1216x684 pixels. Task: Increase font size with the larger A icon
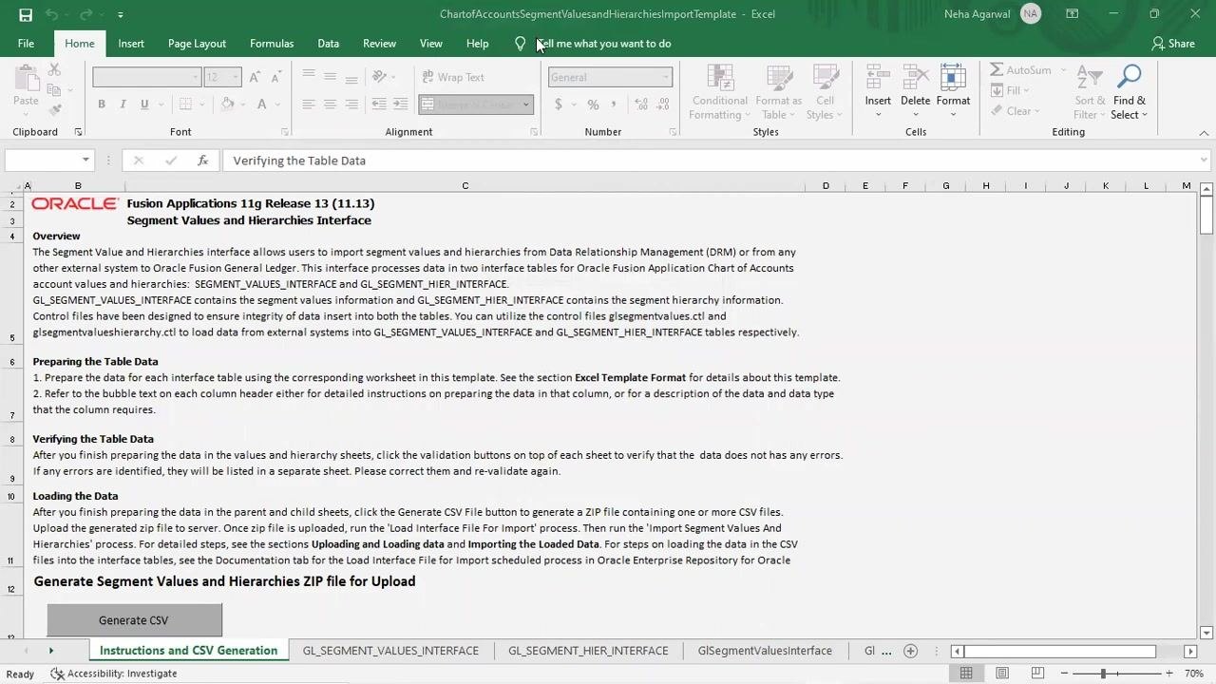tap(254, 77)
